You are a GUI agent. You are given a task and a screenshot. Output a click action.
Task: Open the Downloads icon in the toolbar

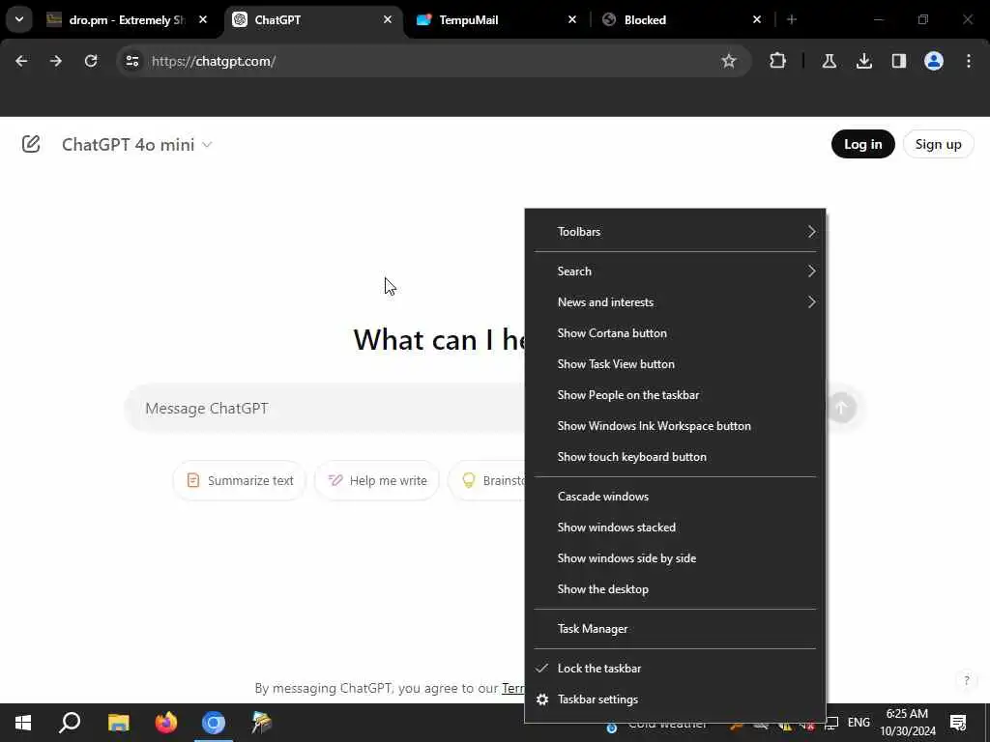click(863, 61)
